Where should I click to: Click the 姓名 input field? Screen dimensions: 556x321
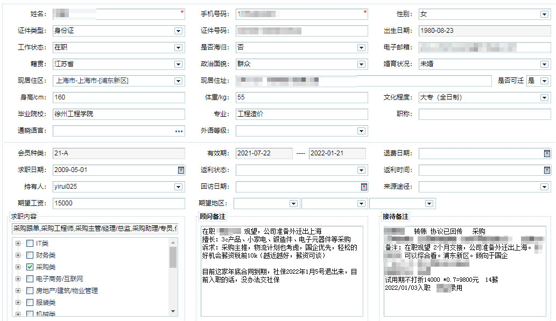[x=119, y=14]
